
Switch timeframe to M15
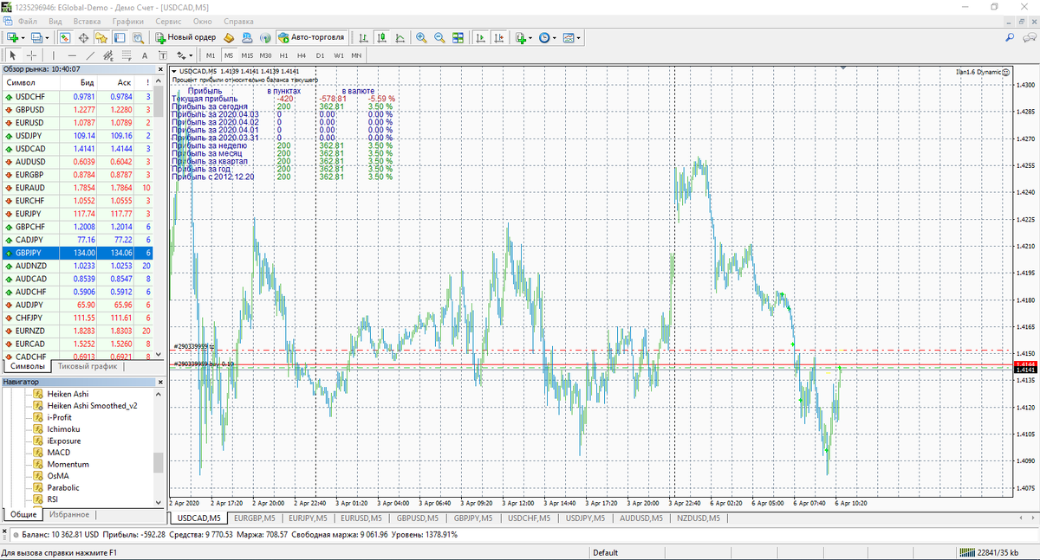247,55
